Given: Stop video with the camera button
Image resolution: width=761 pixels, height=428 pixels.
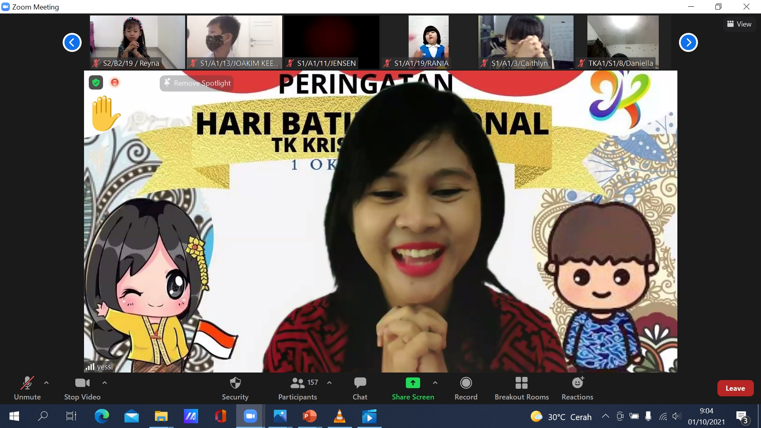Looking at the screenshot, I should coord(82,388).
